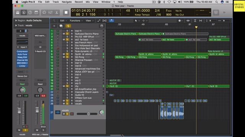
Task: Click the Stereo Out output slot
Action: click(22, 76)
